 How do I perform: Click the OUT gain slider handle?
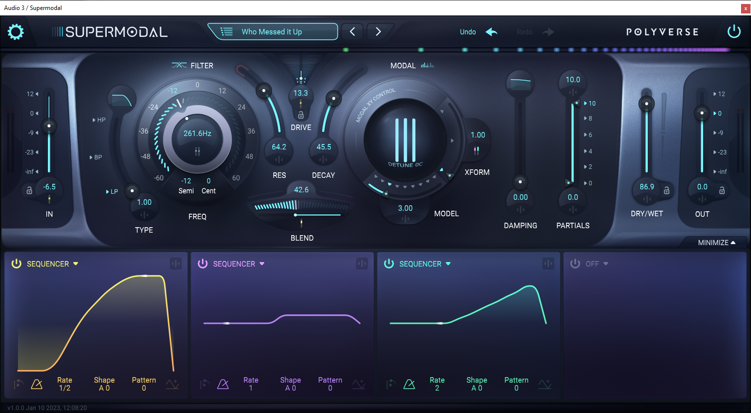[x=702, y=113]
